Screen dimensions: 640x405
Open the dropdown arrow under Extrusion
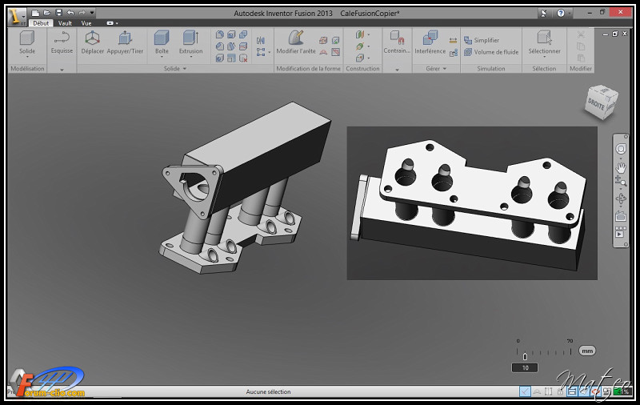[190, 57]
